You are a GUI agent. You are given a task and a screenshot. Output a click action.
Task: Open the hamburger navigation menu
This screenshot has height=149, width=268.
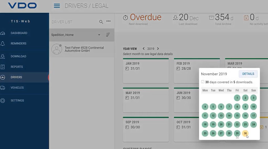click(57, 6)
